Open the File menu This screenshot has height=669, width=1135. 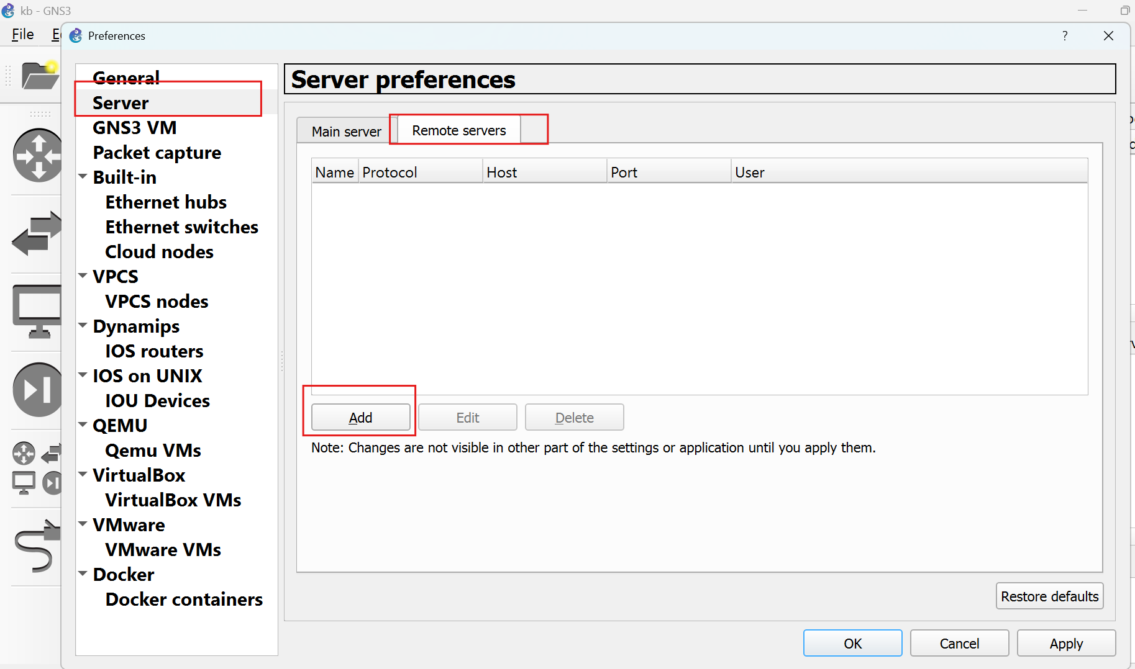(x=23, y=35)
